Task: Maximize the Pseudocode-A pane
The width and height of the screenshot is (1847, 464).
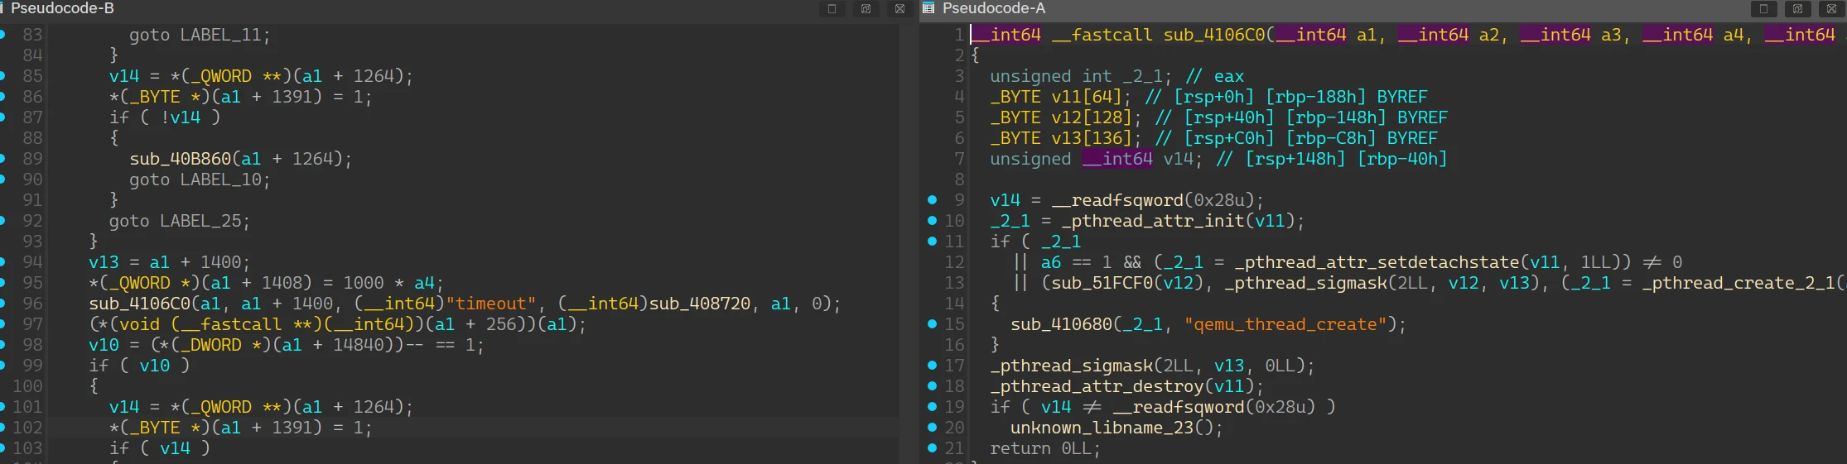Action: point(1763,9)
